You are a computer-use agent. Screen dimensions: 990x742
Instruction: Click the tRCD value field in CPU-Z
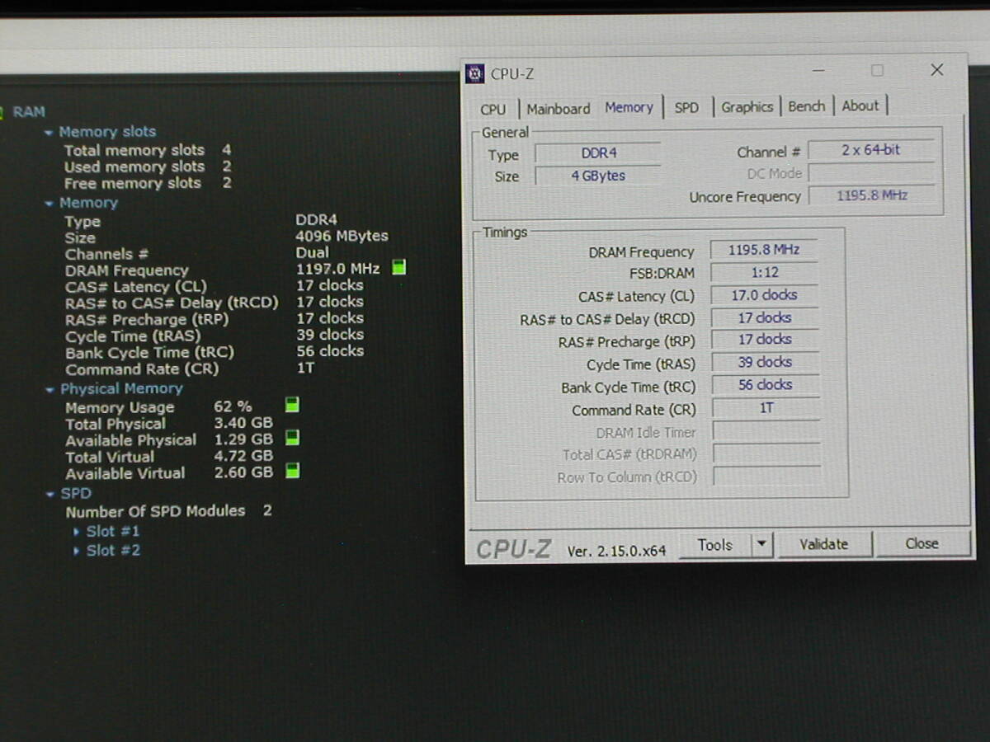[x=765, y=317]
